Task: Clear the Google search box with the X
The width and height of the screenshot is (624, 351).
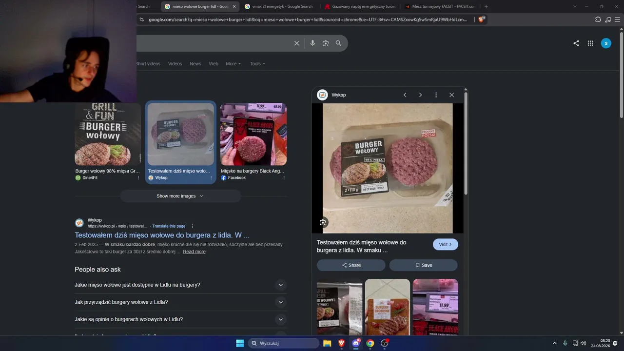Action: [x=296, y=43]
